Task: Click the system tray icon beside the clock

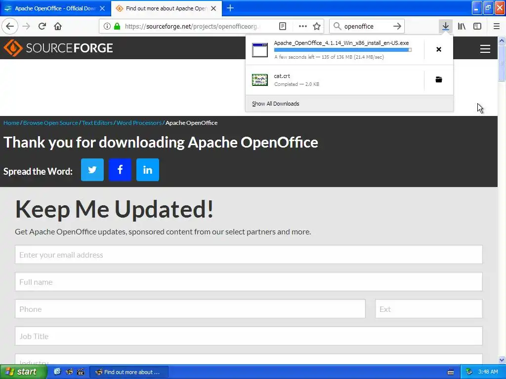Action: coord(469,372)
